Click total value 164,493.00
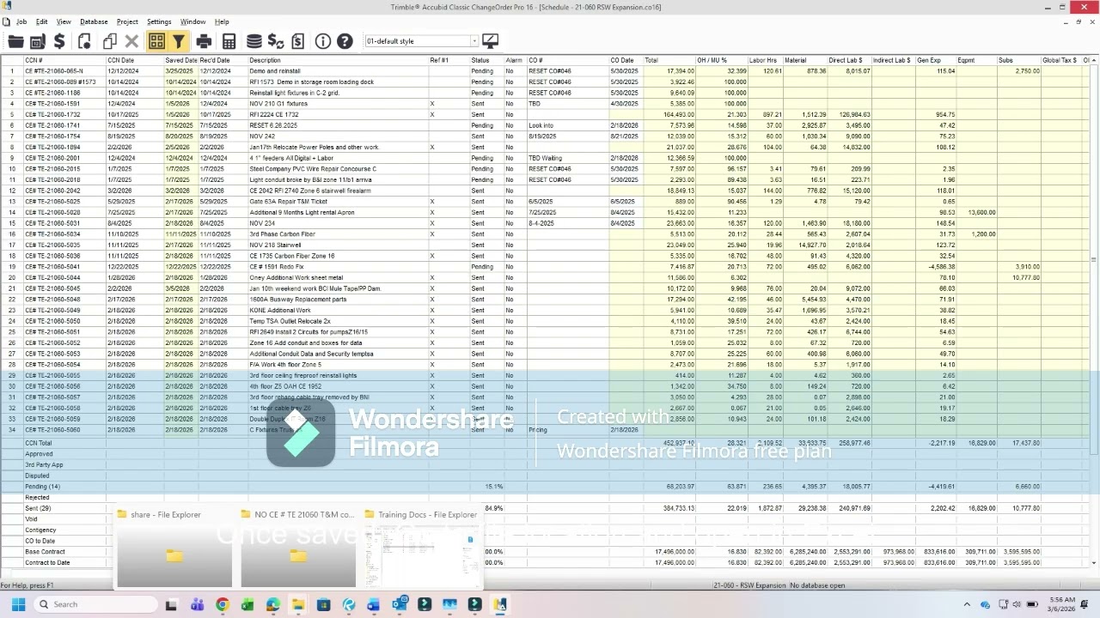Screen dimensions: 1100x618 pos(679,115)
